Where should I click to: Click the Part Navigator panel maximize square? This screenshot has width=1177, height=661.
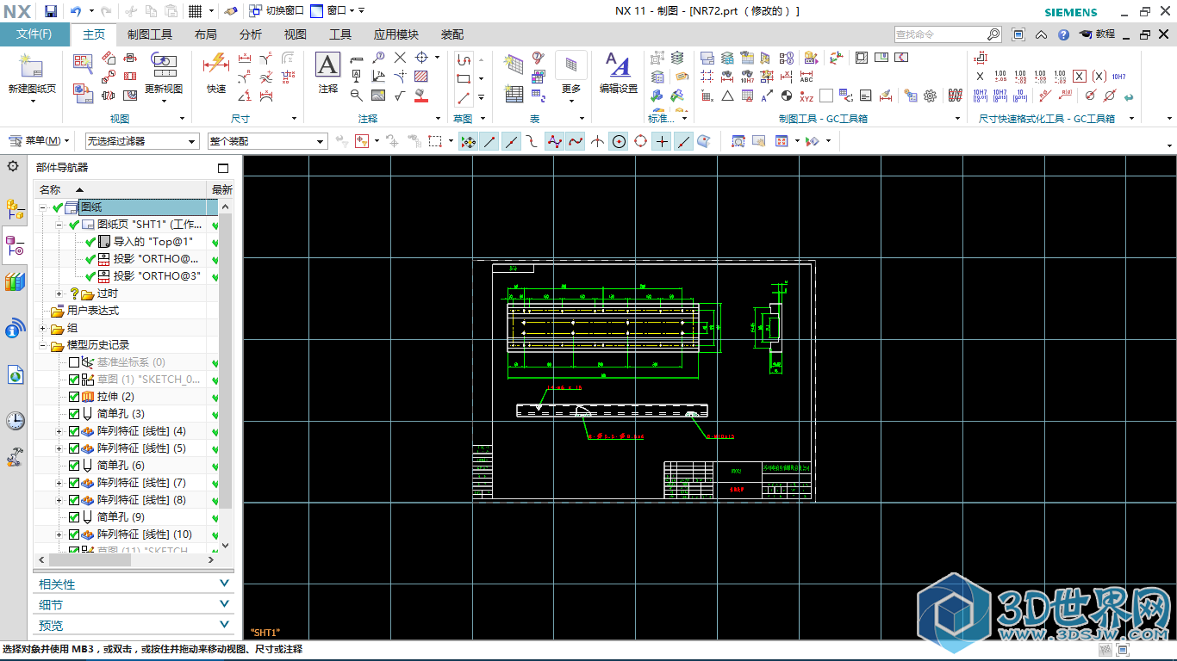(x=223, y=168)
